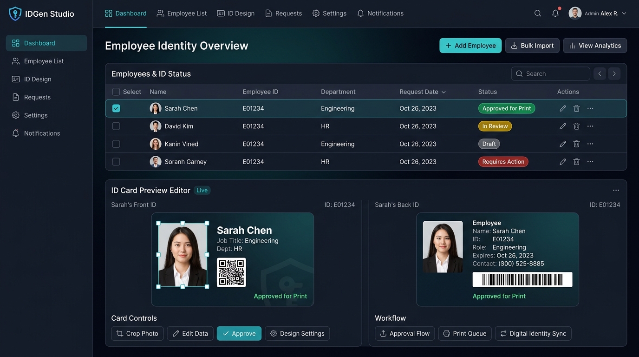Open ID Design tab in top navigation
Image resolution: width=639 pixels, height=357 pixels.
pyautogui.click(x=236, y=13)
